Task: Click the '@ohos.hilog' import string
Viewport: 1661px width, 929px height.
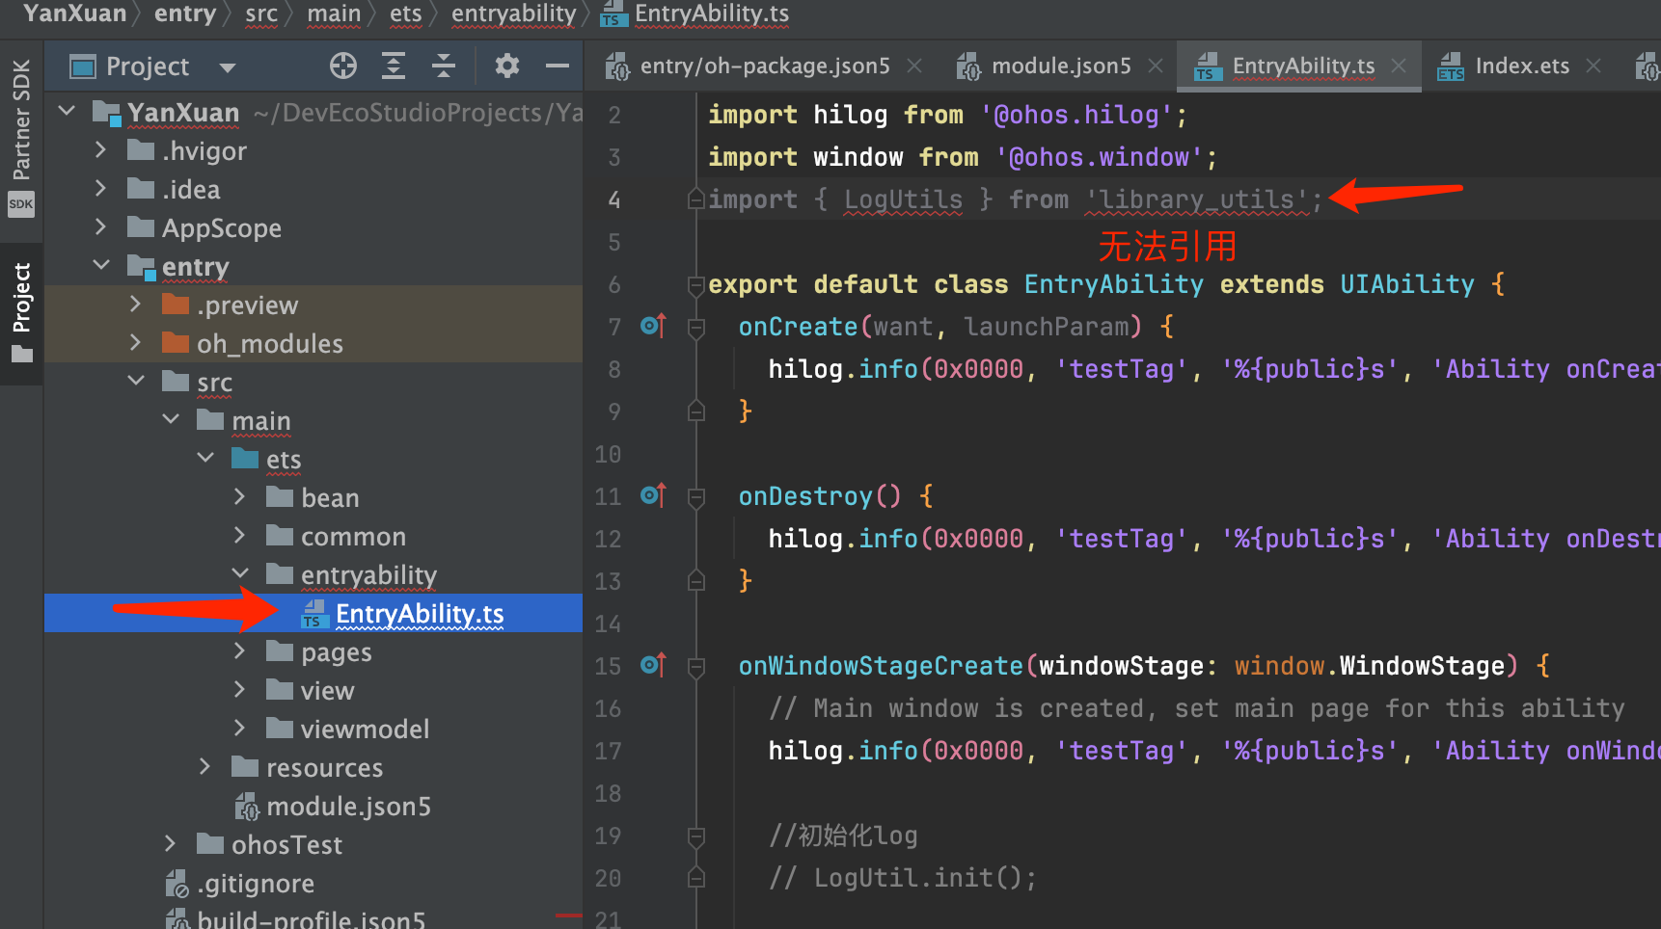Action: click(x=1076, y=115)
